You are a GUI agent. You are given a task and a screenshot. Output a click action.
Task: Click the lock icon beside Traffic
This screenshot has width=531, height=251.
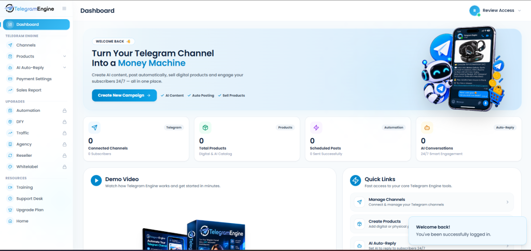(64, 133)
